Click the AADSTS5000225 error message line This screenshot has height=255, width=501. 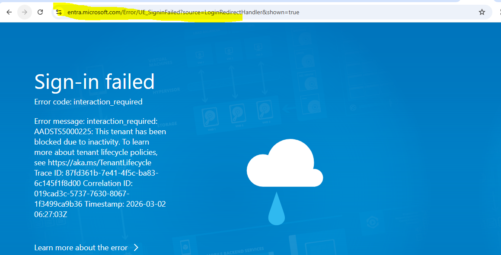[100, 132]
